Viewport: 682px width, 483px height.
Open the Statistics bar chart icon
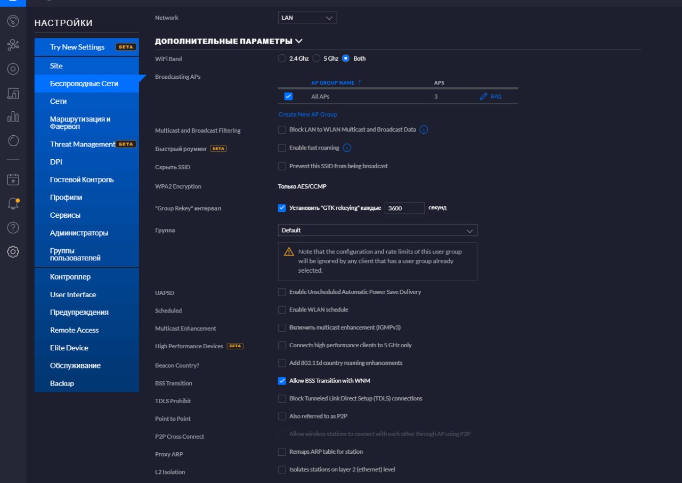click(x=13, y=117)
